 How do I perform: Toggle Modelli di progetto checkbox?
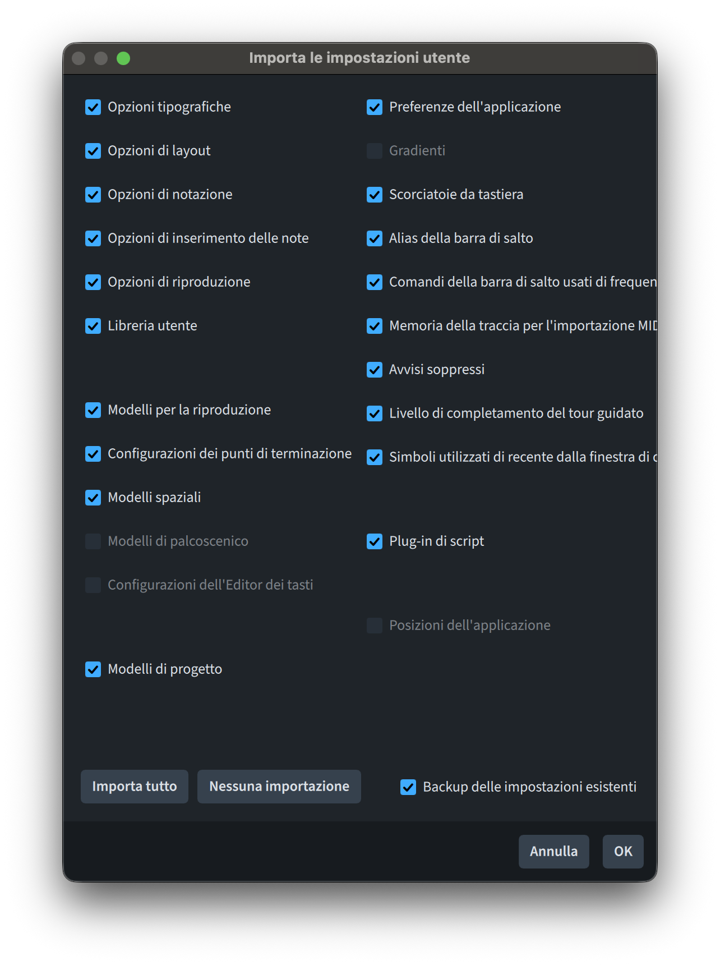click(93, 669)
